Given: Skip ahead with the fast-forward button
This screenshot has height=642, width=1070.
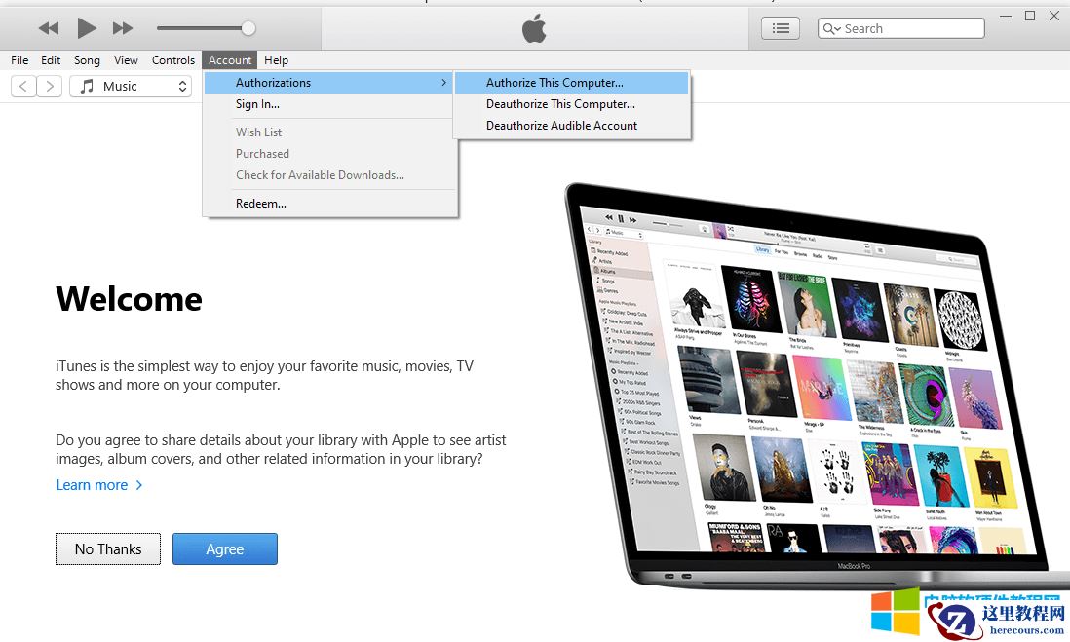Looking at the screenshot, I should coord(123,28).
